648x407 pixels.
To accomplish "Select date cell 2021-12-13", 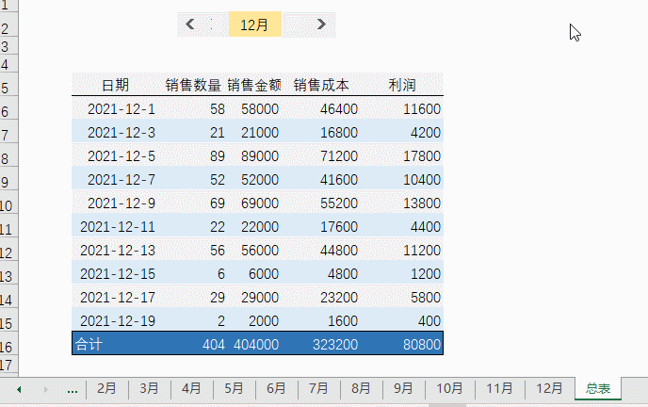I will tap(118, 251).
